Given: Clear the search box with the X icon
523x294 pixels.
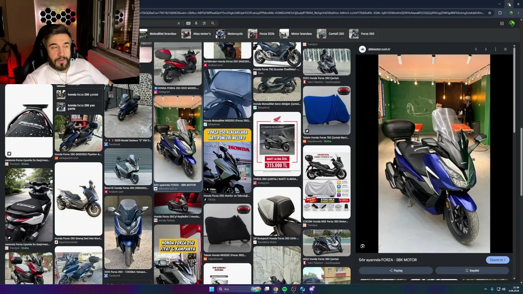Looking at the screenshot, I should tap(179, 23).
